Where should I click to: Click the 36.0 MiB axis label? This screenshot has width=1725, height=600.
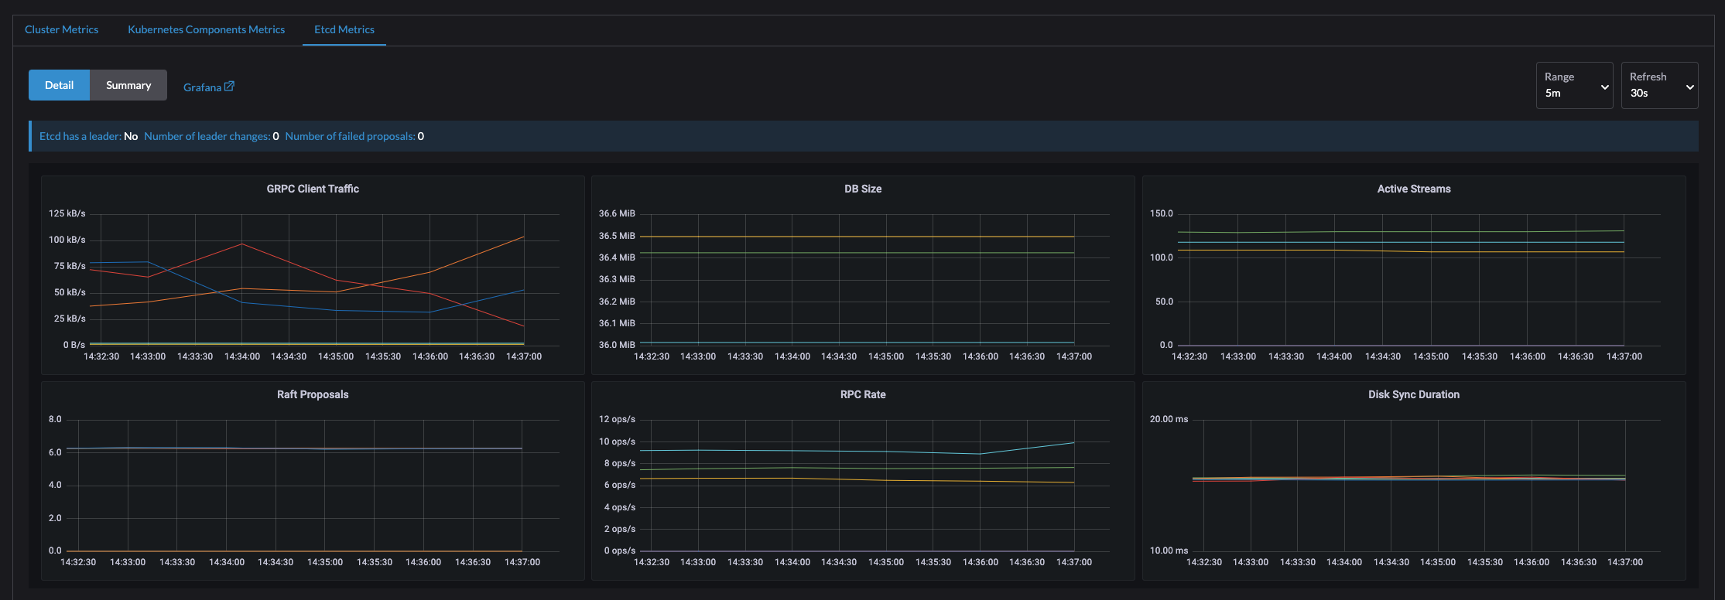coord(617,345)
